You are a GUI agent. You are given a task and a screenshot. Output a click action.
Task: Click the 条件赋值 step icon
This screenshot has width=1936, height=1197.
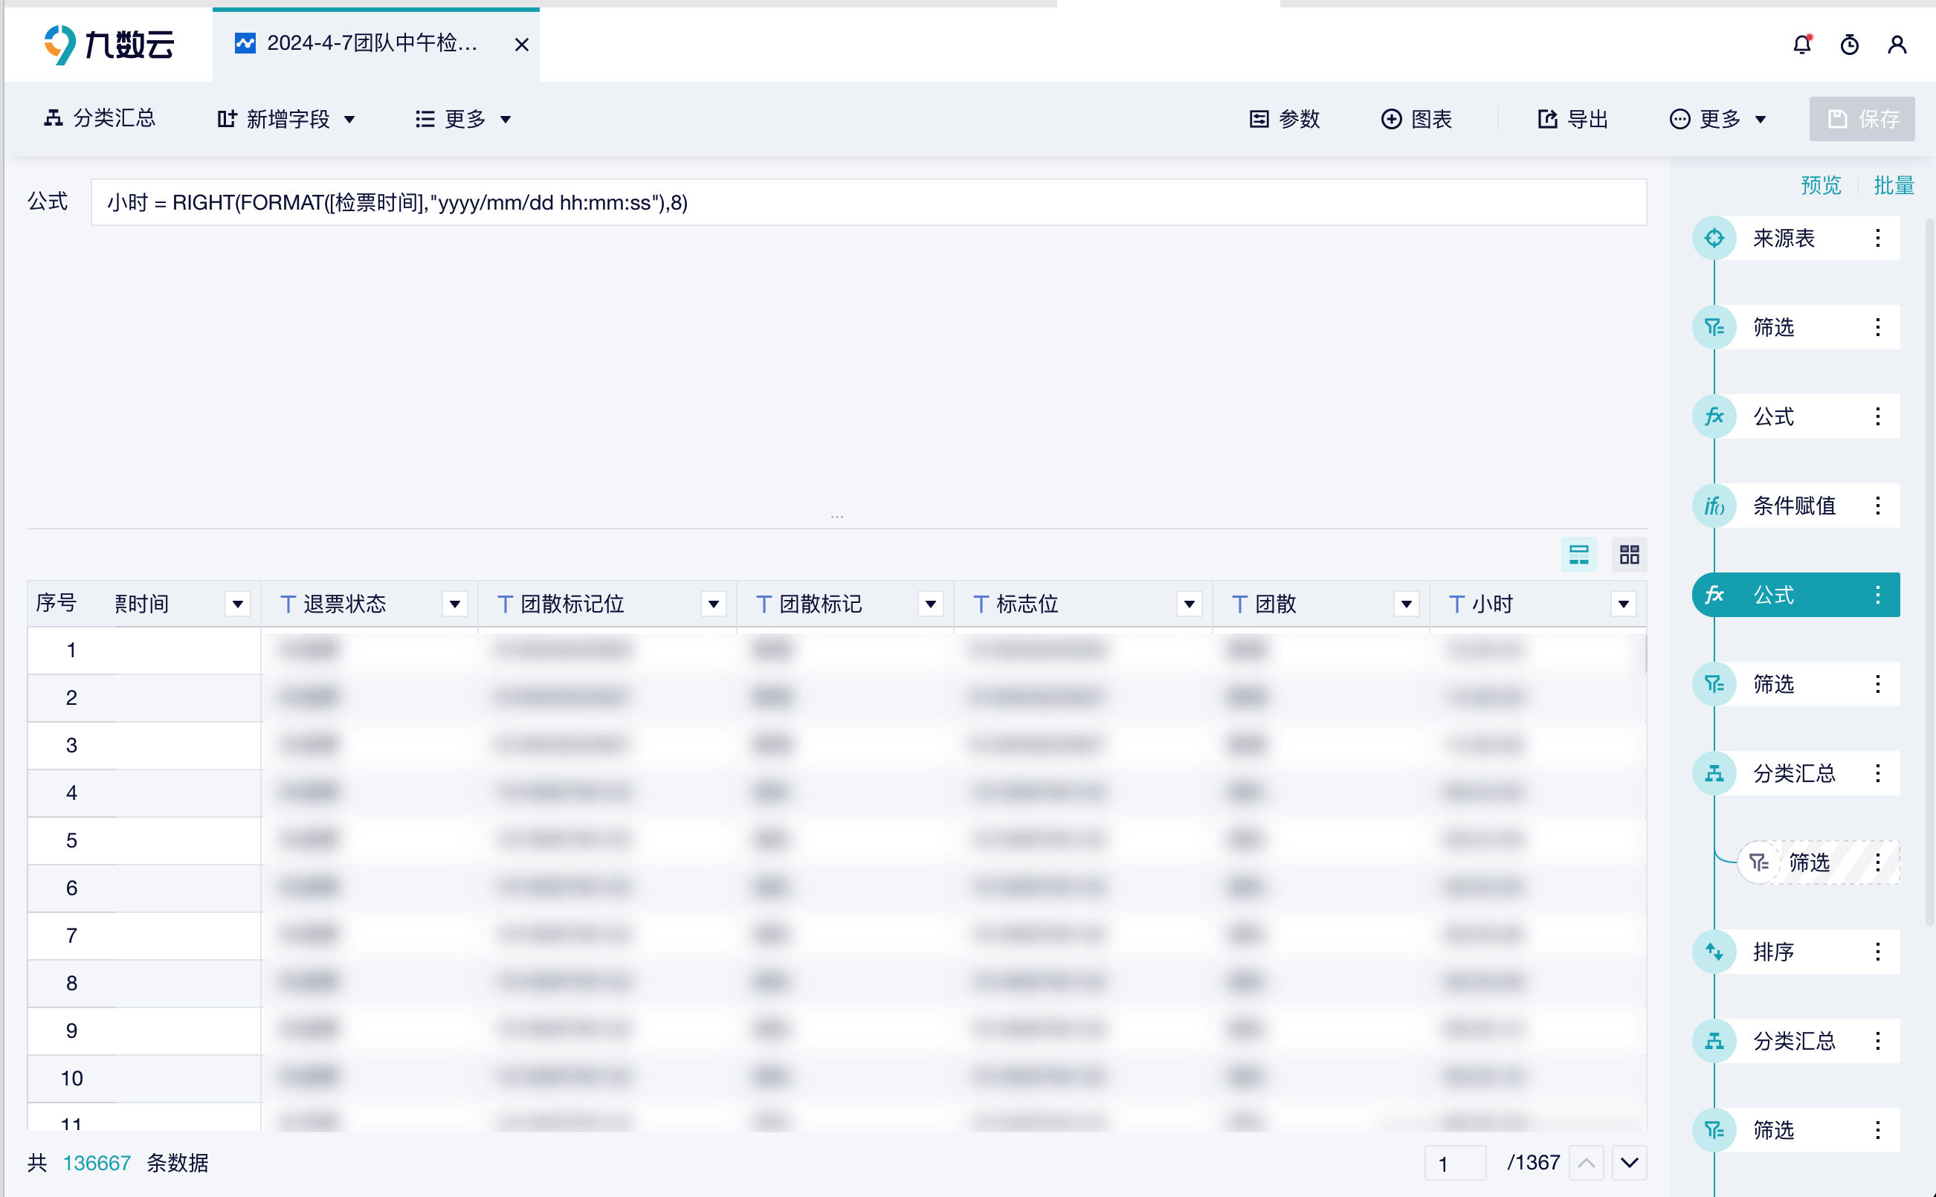pos(1714,506)
